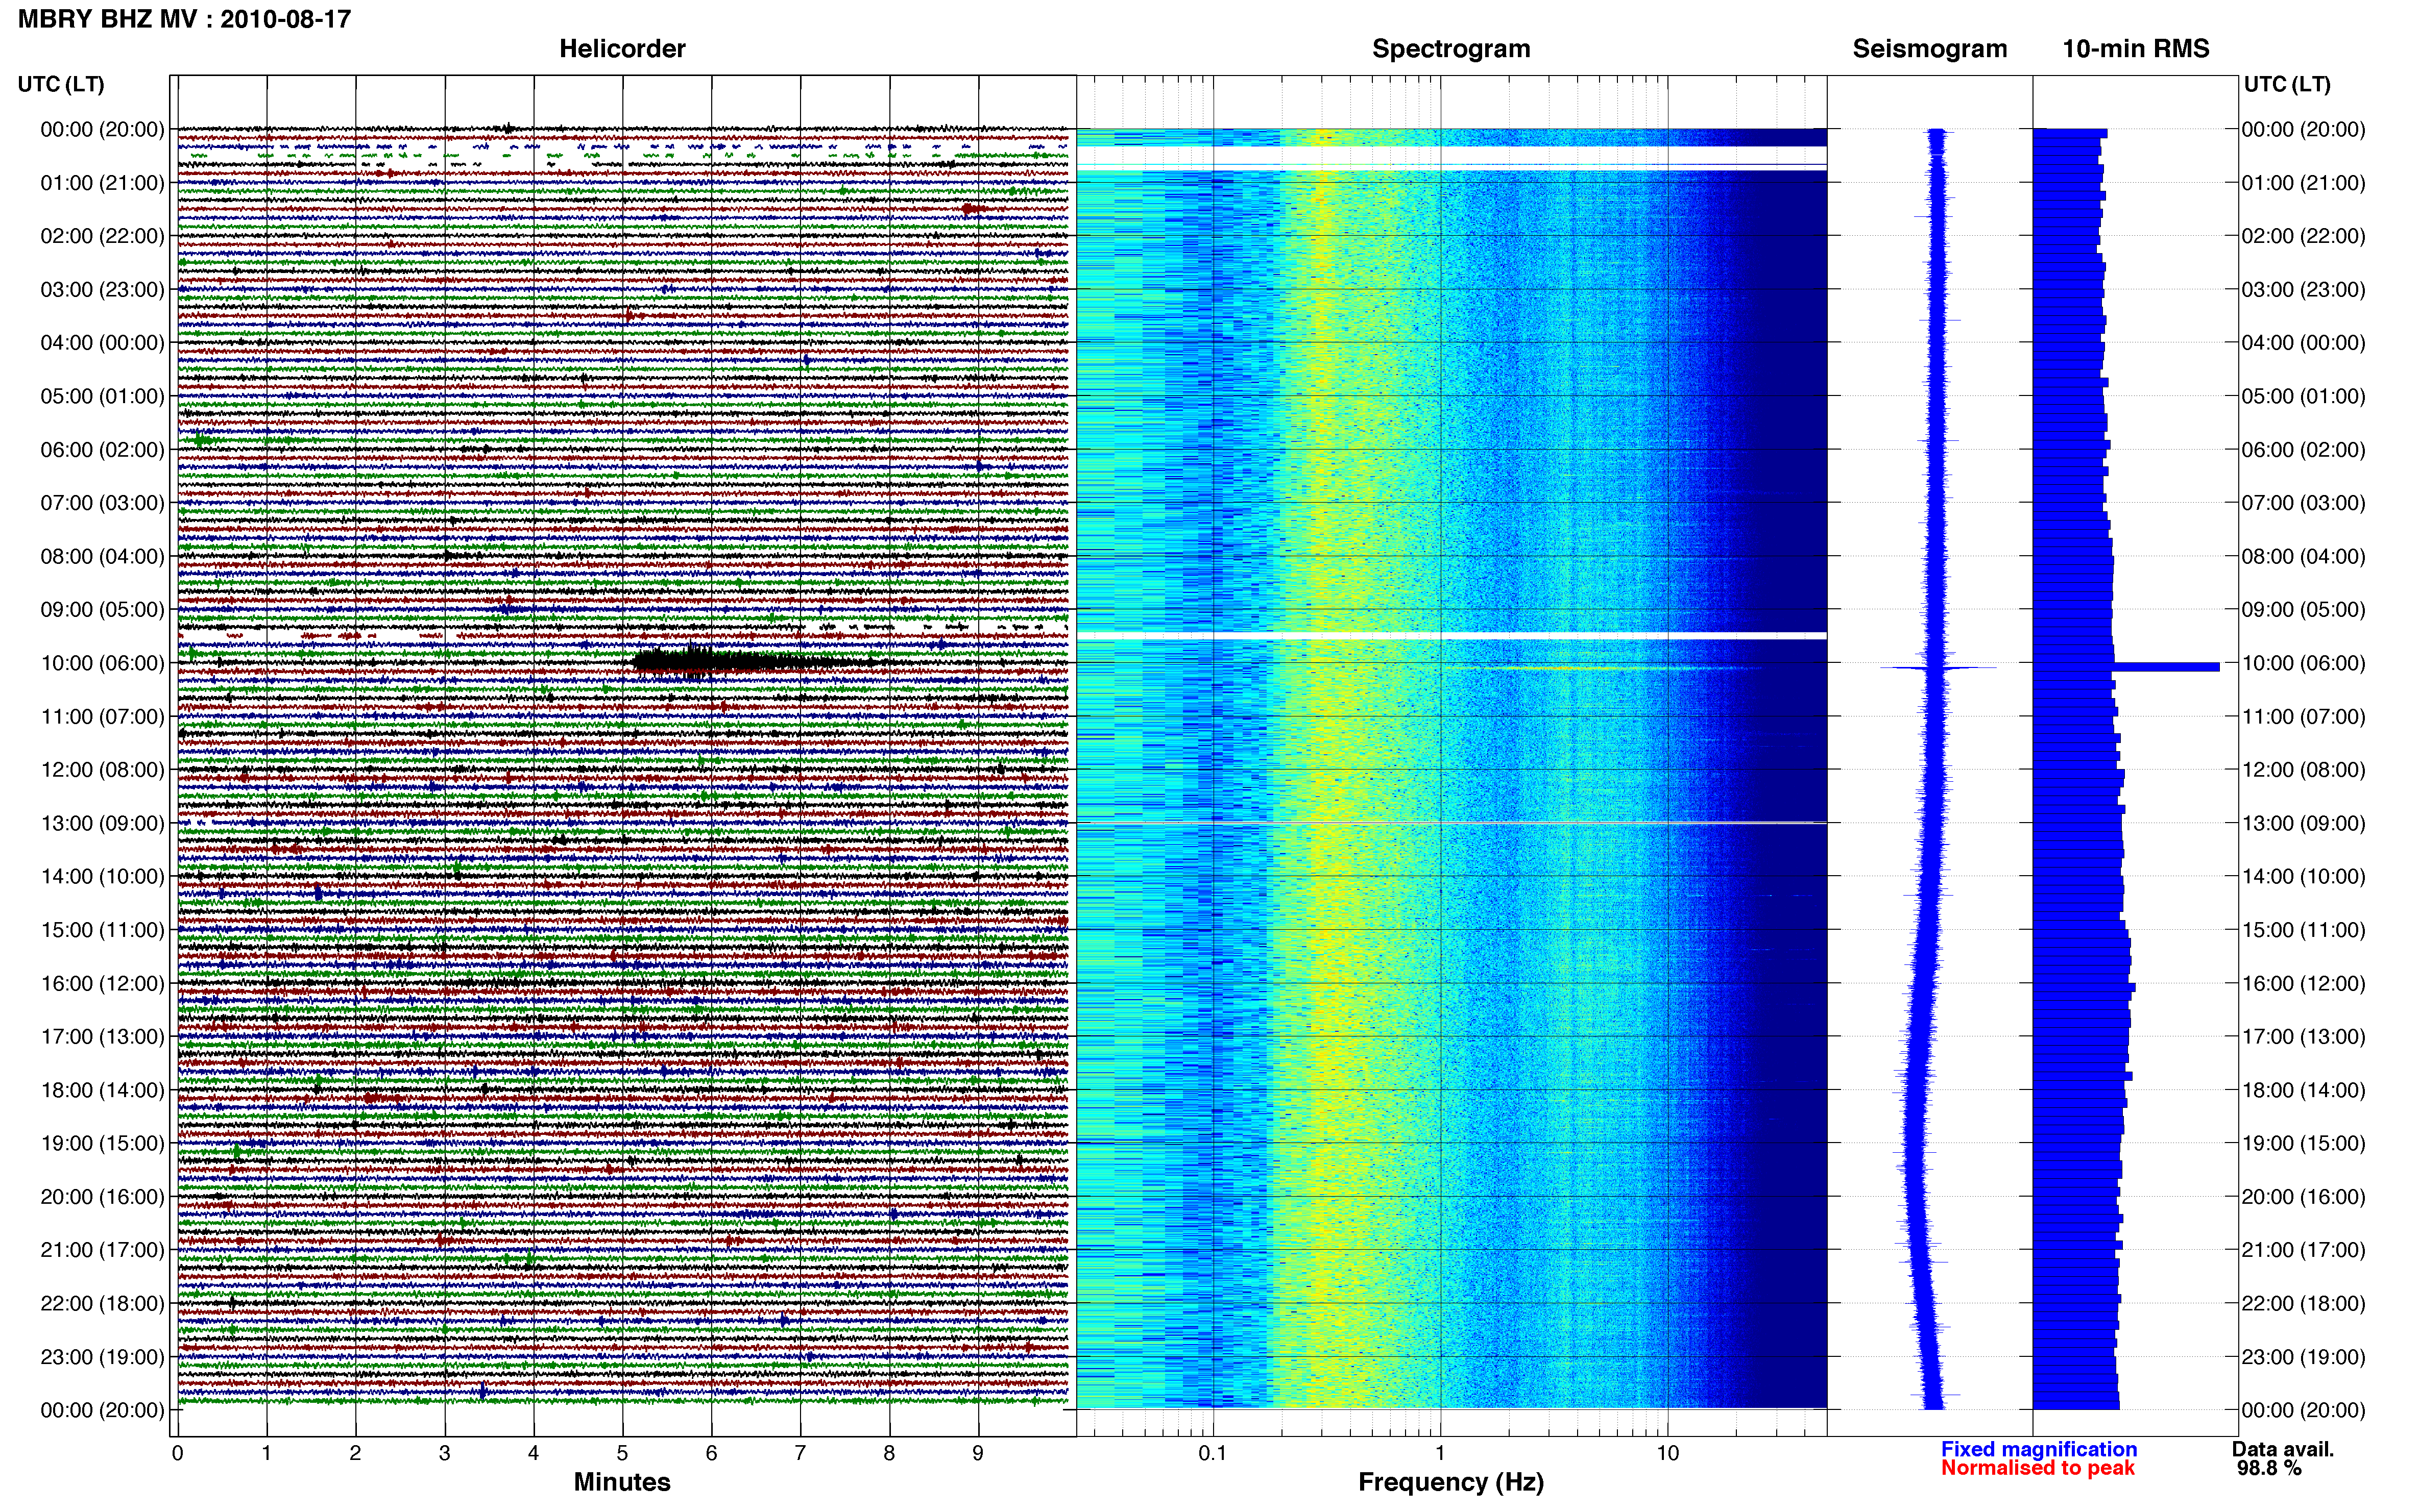The width and height of the screenshot is (2420, 1512).
Task: Click the '10-min RMS' panel heading
Action: tap(2136, 49)
